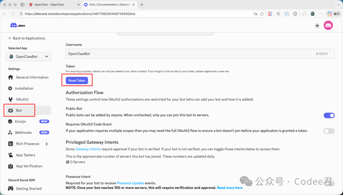Click the App Testers icon
Image resolution: width=343 pixels, height=195 pixels.
point(10,155)
